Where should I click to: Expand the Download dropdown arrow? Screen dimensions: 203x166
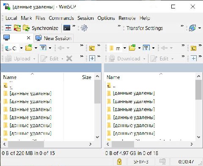pyautogui.click(x=144, y=59)
